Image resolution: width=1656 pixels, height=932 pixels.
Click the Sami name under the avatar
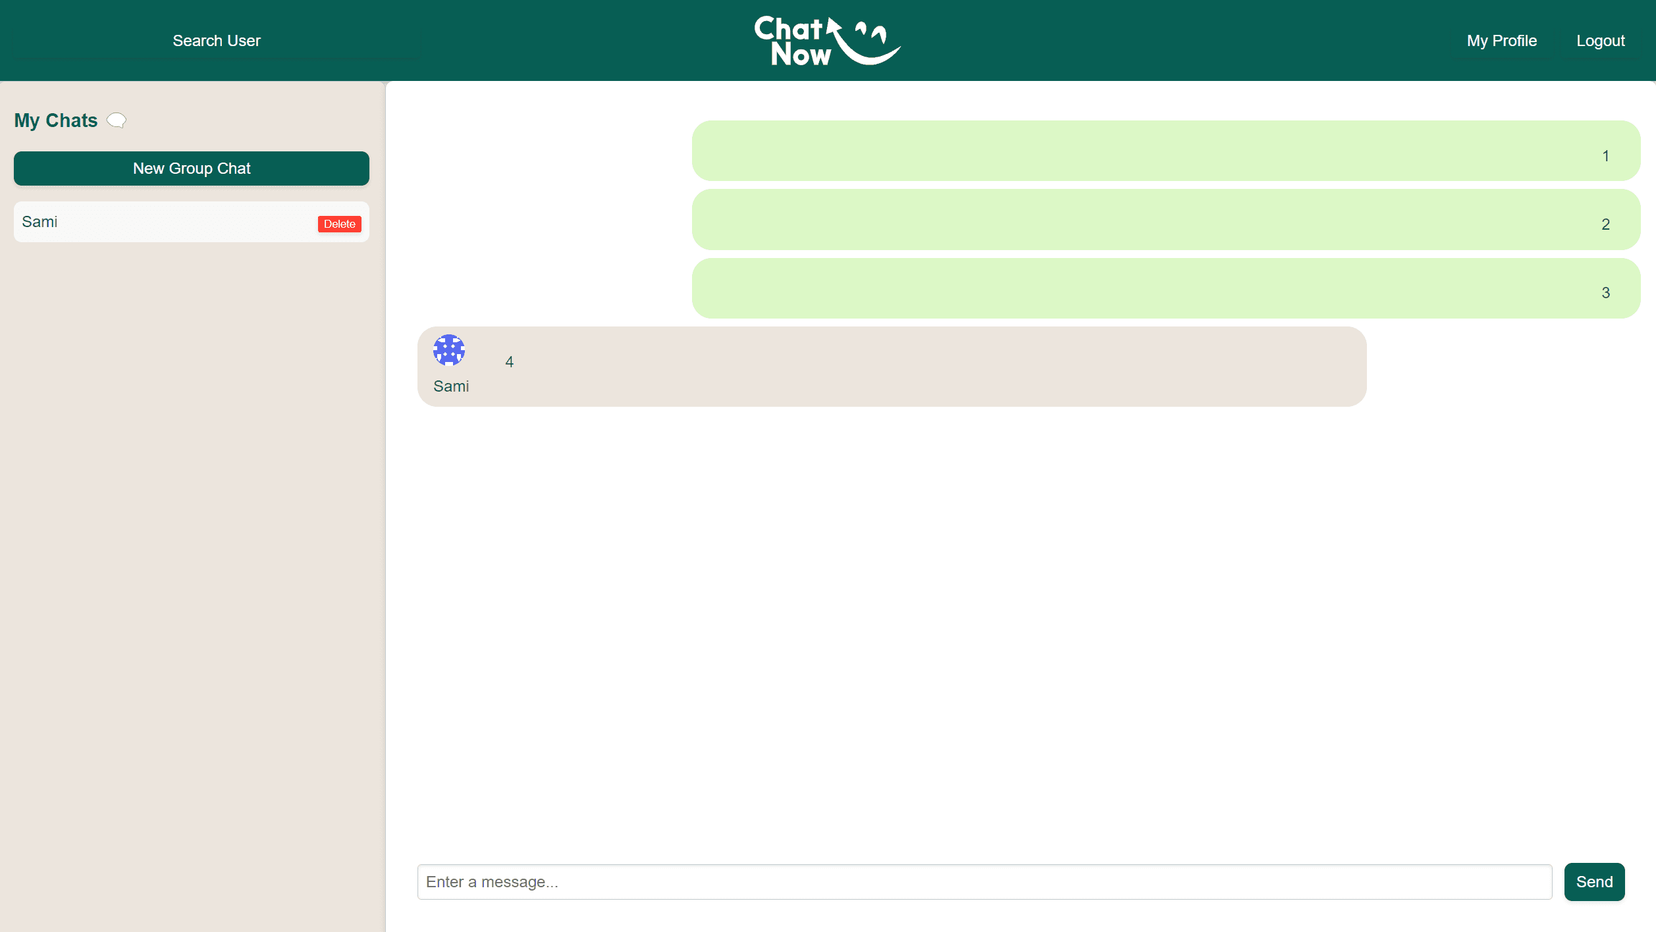click(x=451, y=386)
